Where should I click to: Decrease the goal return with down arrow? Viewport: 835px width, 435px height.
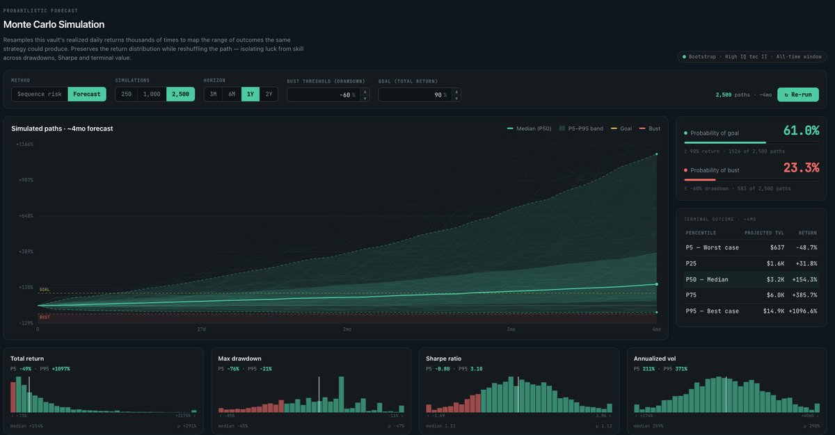pos(456,98)
